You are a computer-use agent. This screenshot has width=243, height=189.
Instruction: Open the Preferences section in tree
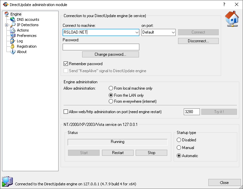point(27,36)
